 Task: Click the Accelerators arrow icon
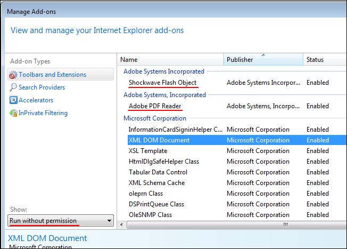click(13, 100)
